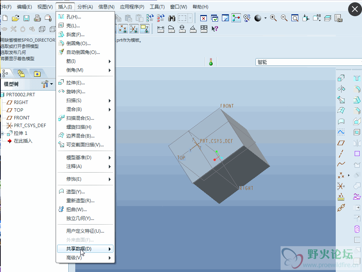
Task: Choose 可变截面扫描(V)... menu entry
Action: [85, 145]
